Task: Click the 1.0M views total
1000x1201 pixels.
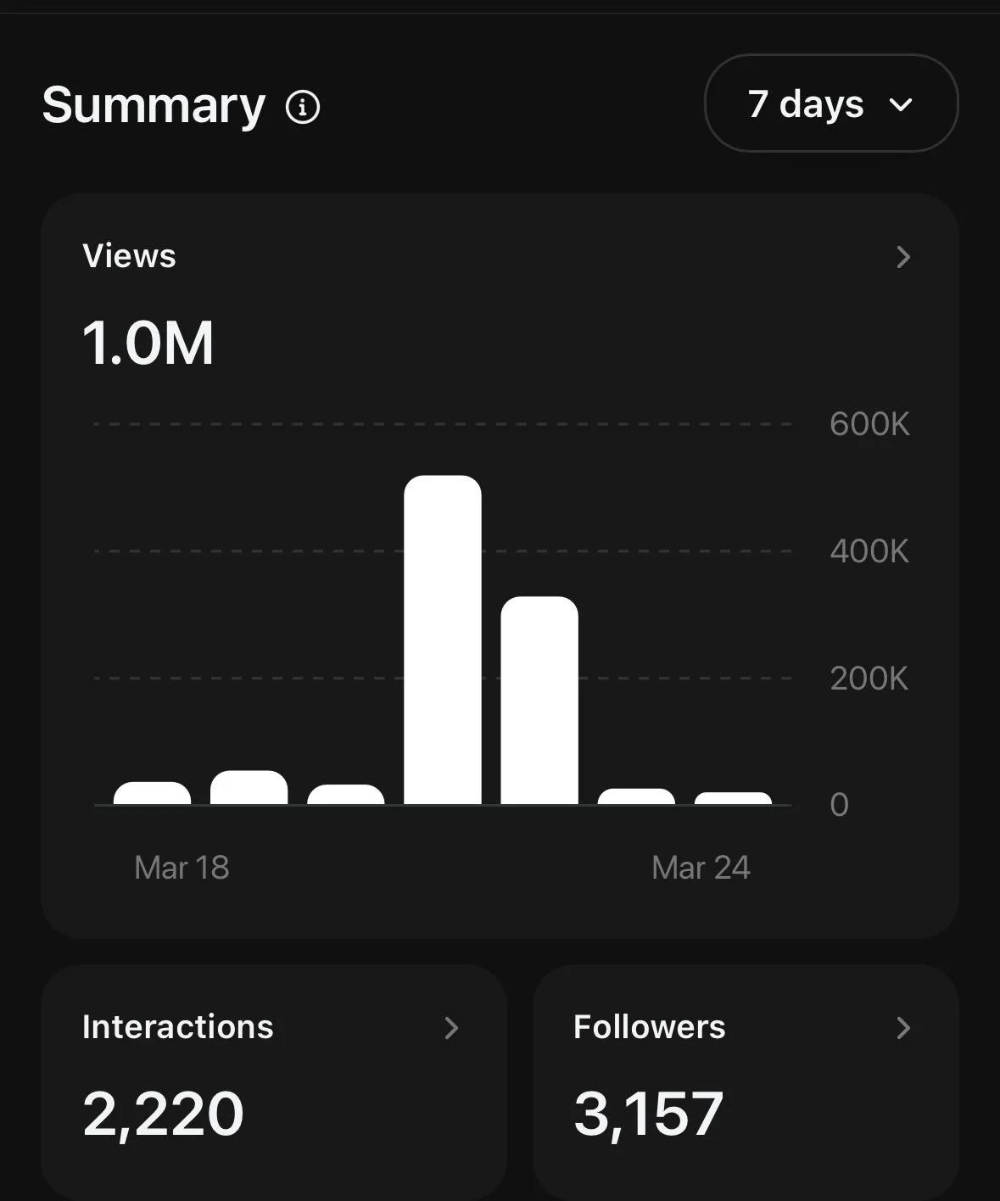Action: [148, 344]
